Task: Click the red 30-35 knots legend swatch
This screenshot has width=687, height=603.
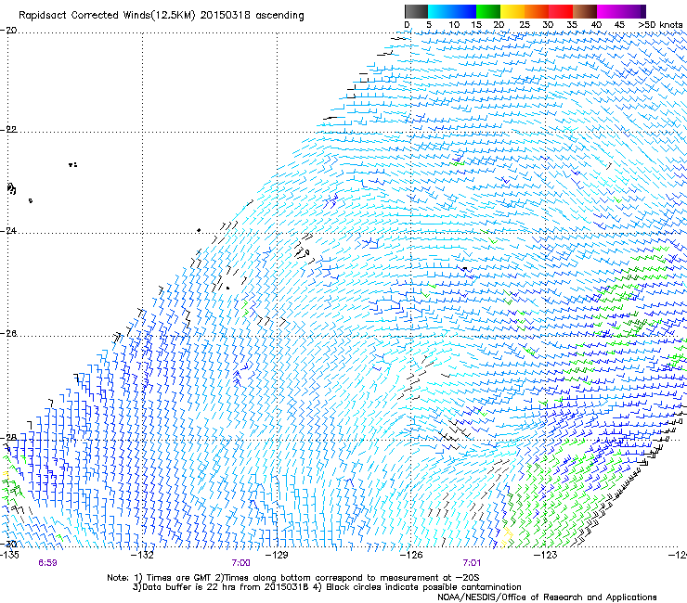Action: click(561, 11)
